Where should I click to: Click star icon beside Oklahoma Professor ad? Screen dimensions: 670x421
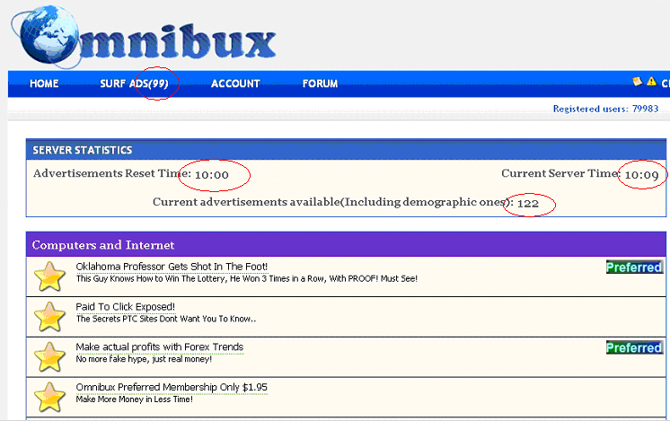click(49, 276)
